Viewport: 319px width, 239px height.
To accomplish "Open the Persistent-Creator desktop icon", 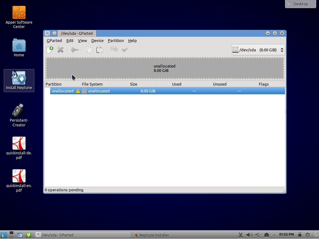I will point(19,115).
